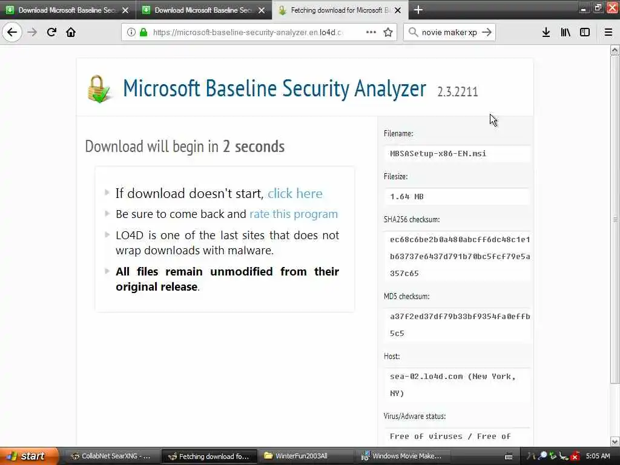The height and width of the screenshot is (465, 620).
Task: Click the SHA256 checksum value
Action: (460, 256)
